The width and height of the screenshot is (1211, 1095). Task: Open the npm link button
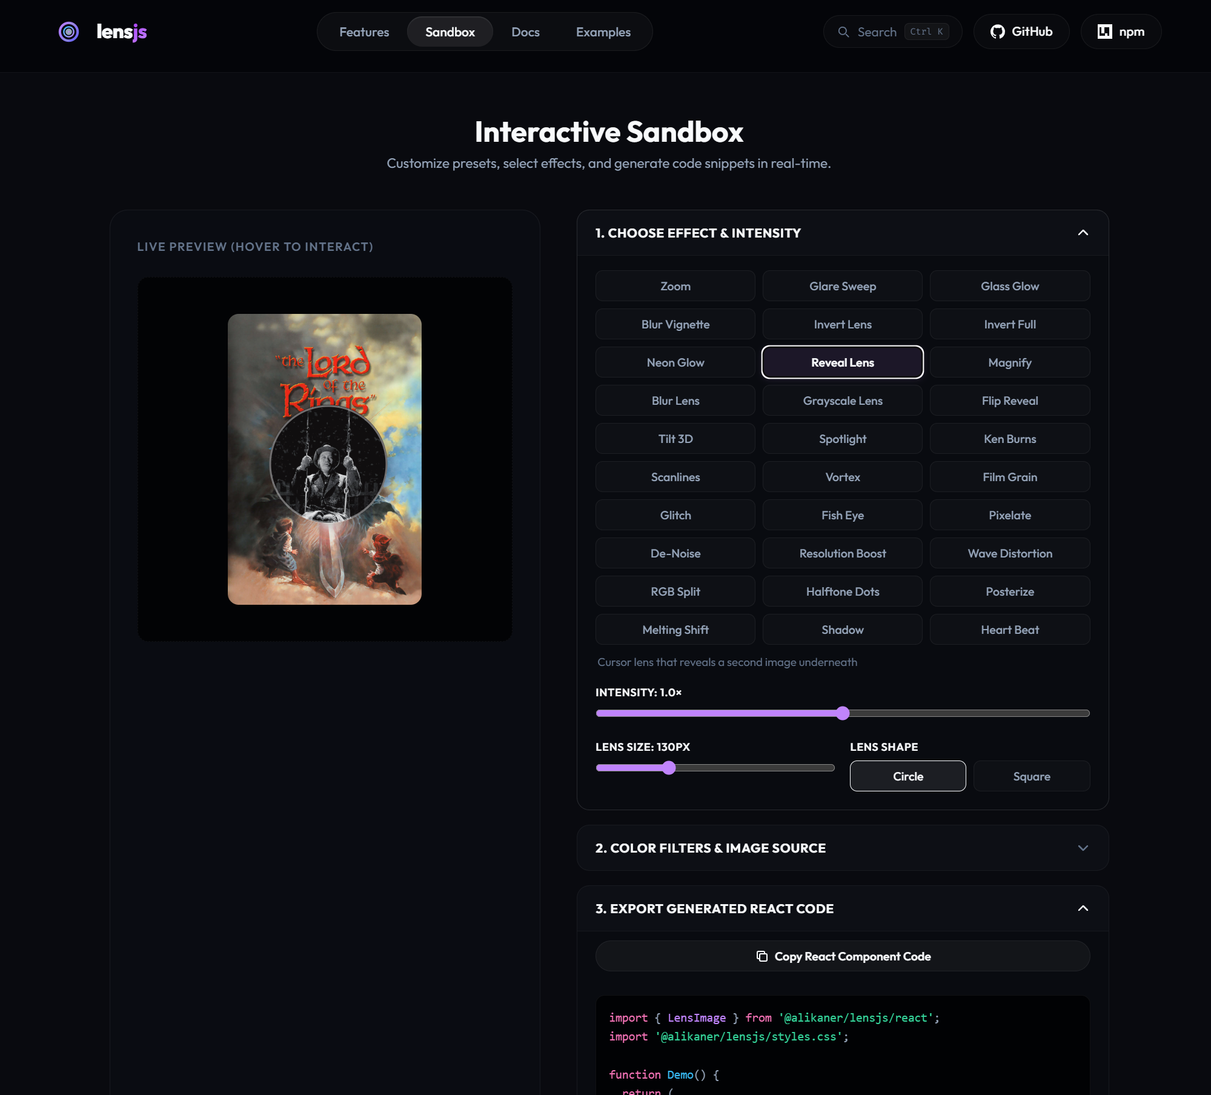click(1121, 32)
